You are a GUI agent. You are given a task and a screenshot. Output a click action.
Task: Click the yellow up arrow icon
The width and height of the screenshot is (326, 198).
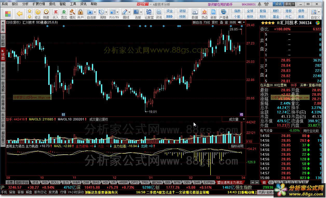[30, 11]
